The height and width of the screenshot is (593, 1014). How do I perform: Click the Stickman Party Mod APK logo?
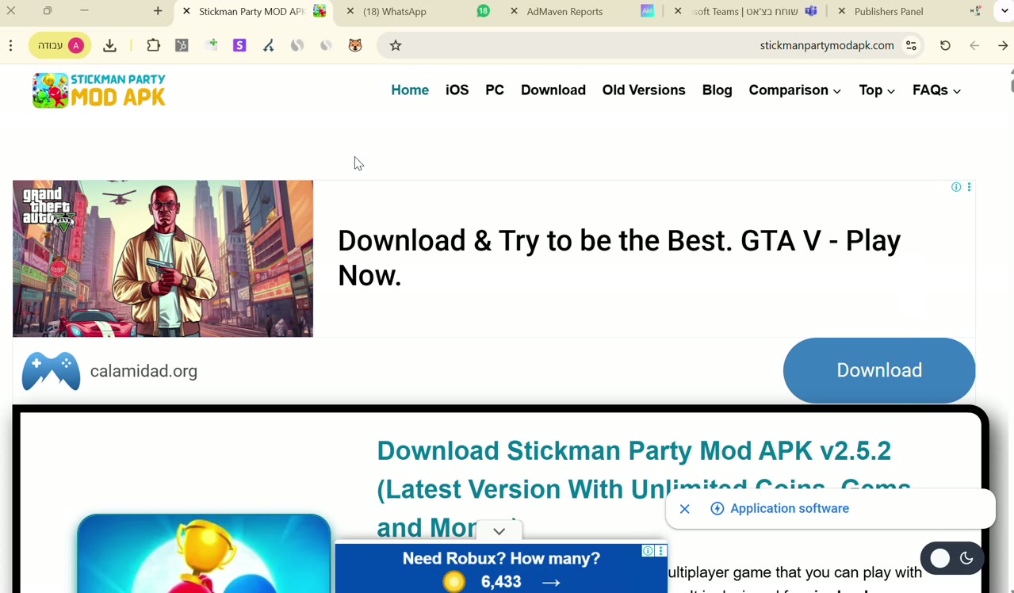(x=99, y=90)
